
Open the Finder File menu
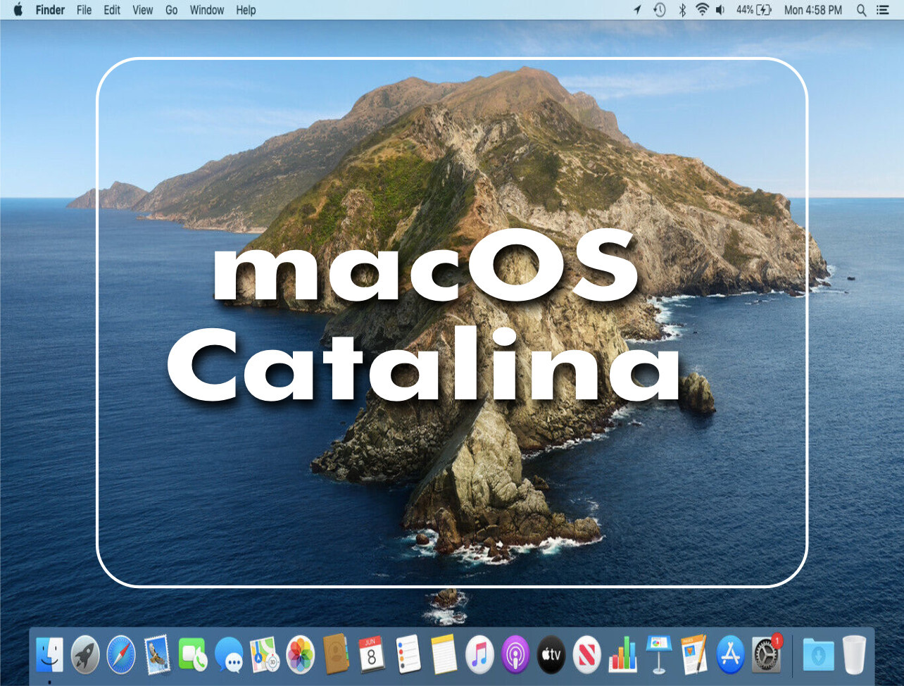pyautogui.click(x=84, y=10)
